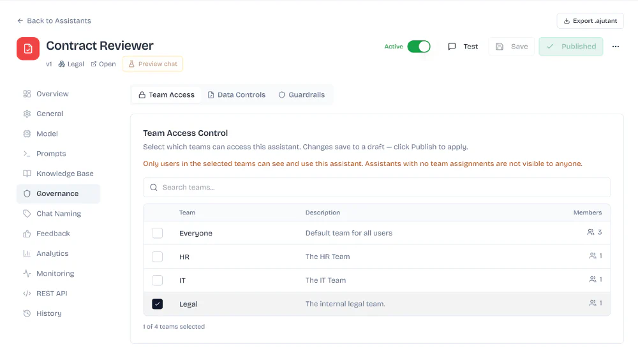Screen dimensions: 638x351
Task: Click 'The internal legal team.' description
Action: point(345,304)
